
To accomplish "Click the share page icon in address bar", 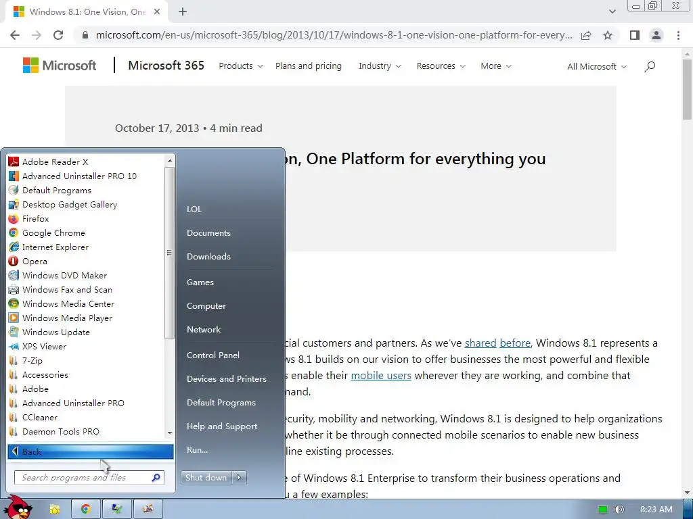I will pyautogui.click(x=586, y=35).
